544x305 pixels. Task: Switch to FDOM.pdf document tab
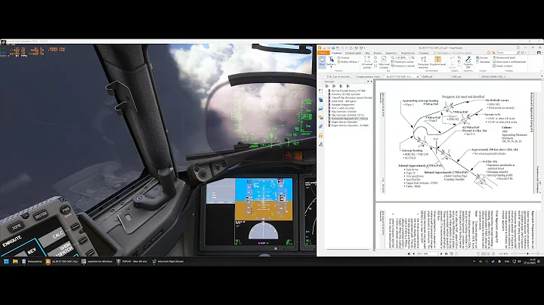[427, 76]
